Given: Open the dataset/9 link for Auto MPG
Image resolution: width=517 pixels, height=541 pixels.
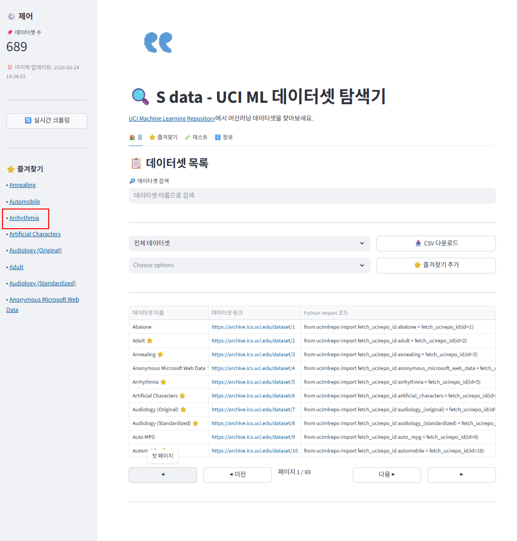Looking at the screenshot, I should [253, 437].
